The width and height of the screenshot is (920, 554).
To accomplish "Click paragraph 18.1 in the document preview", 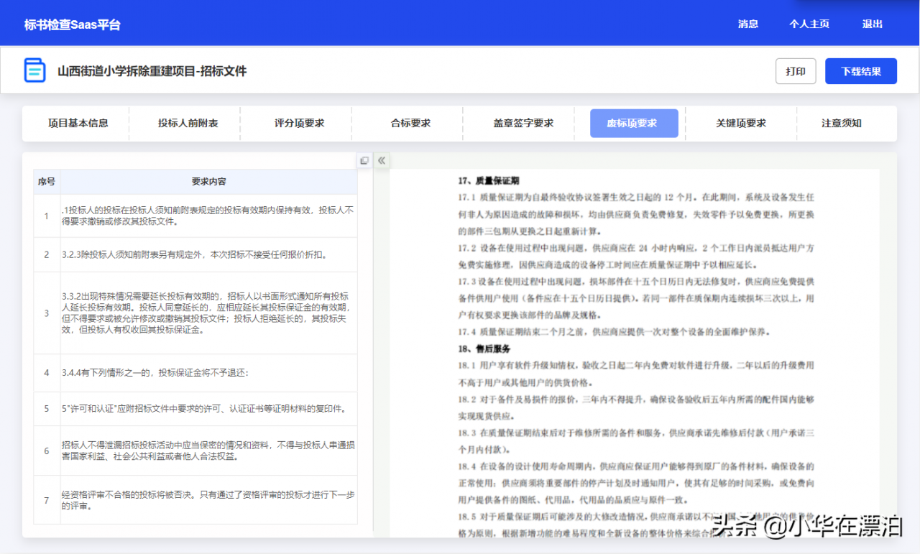I will [636, 374].
